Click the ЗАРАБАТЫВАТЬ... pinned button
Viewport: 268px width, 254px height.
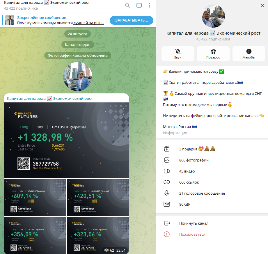pos(132,20)
